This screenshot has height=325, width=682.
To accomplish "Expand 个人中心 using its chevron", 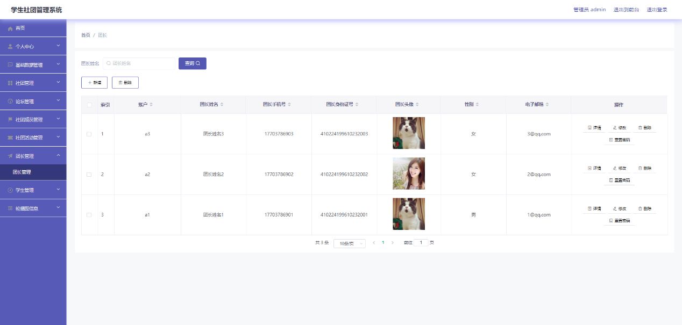I will click(x=58, y=46).
